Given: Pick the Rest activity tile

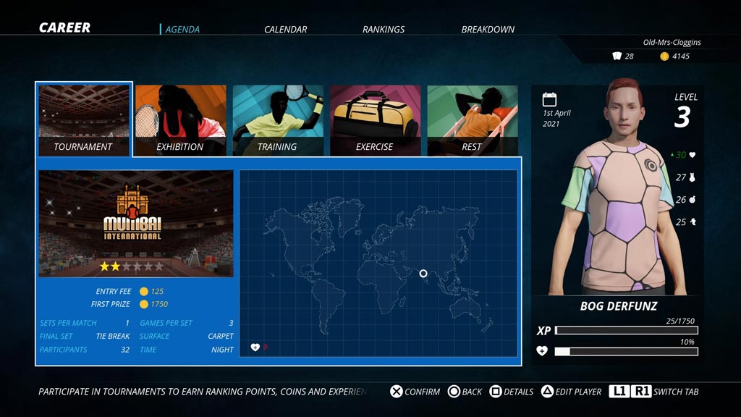Looking at the screenshot, I should point(473,120).
